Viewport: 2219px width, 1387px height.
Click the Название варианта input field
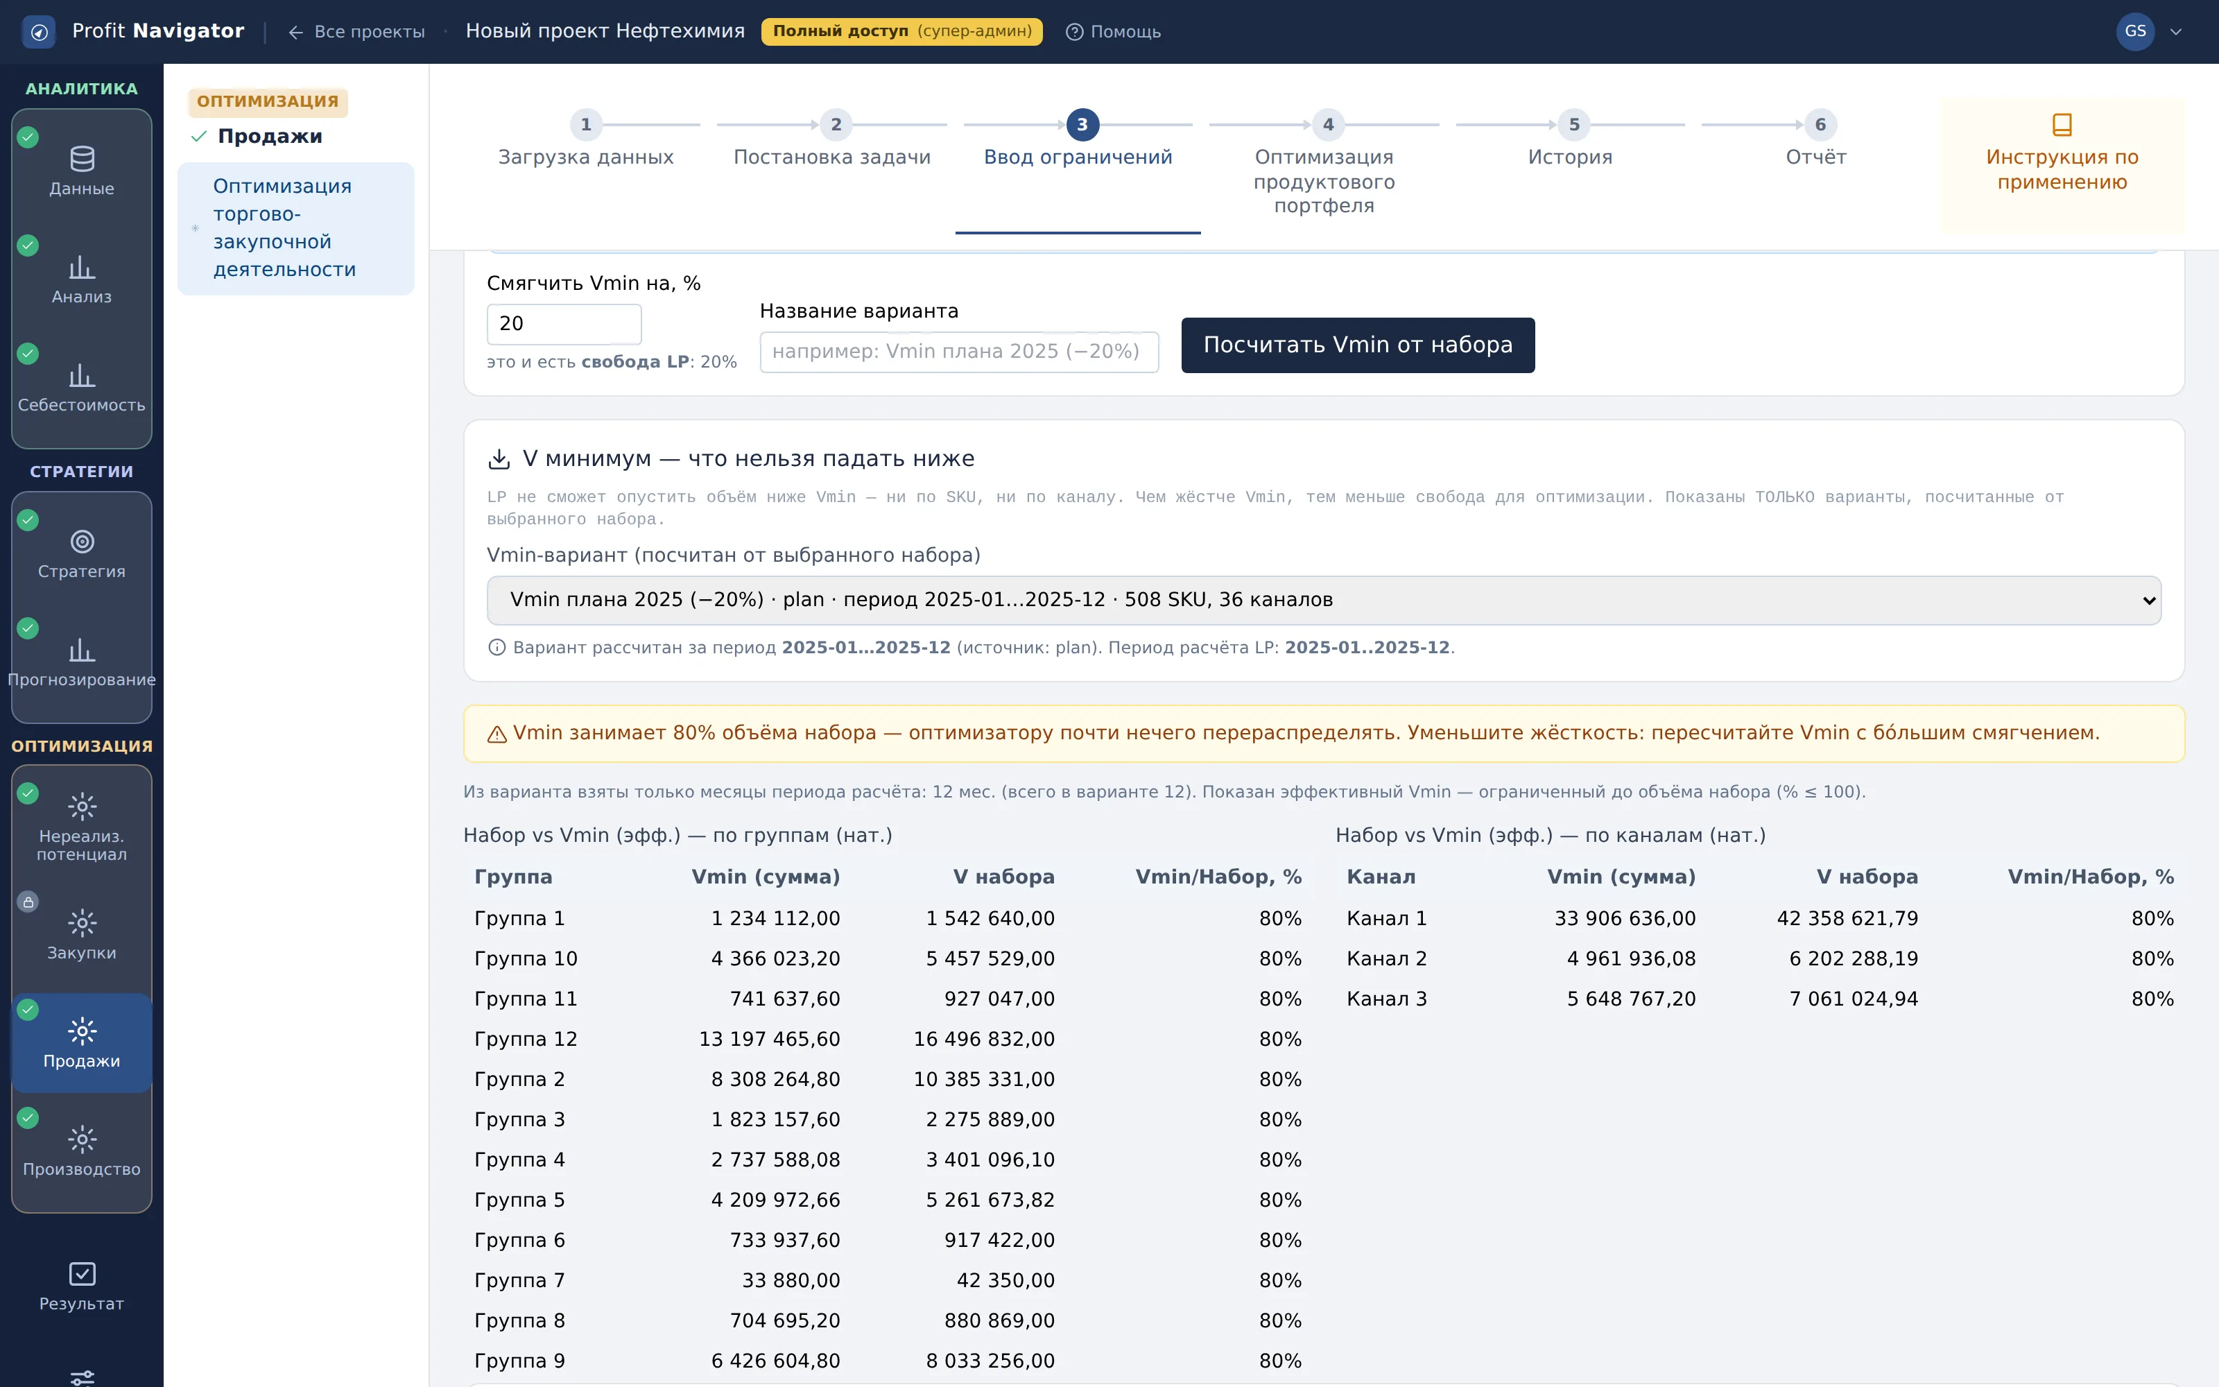959,352
